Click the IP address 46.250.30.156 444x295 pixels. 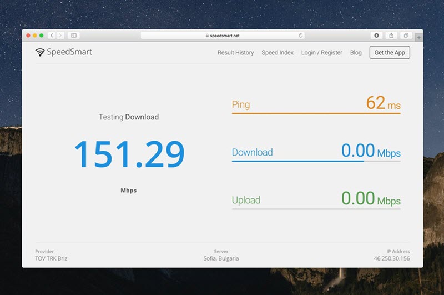tap(391, 258)
